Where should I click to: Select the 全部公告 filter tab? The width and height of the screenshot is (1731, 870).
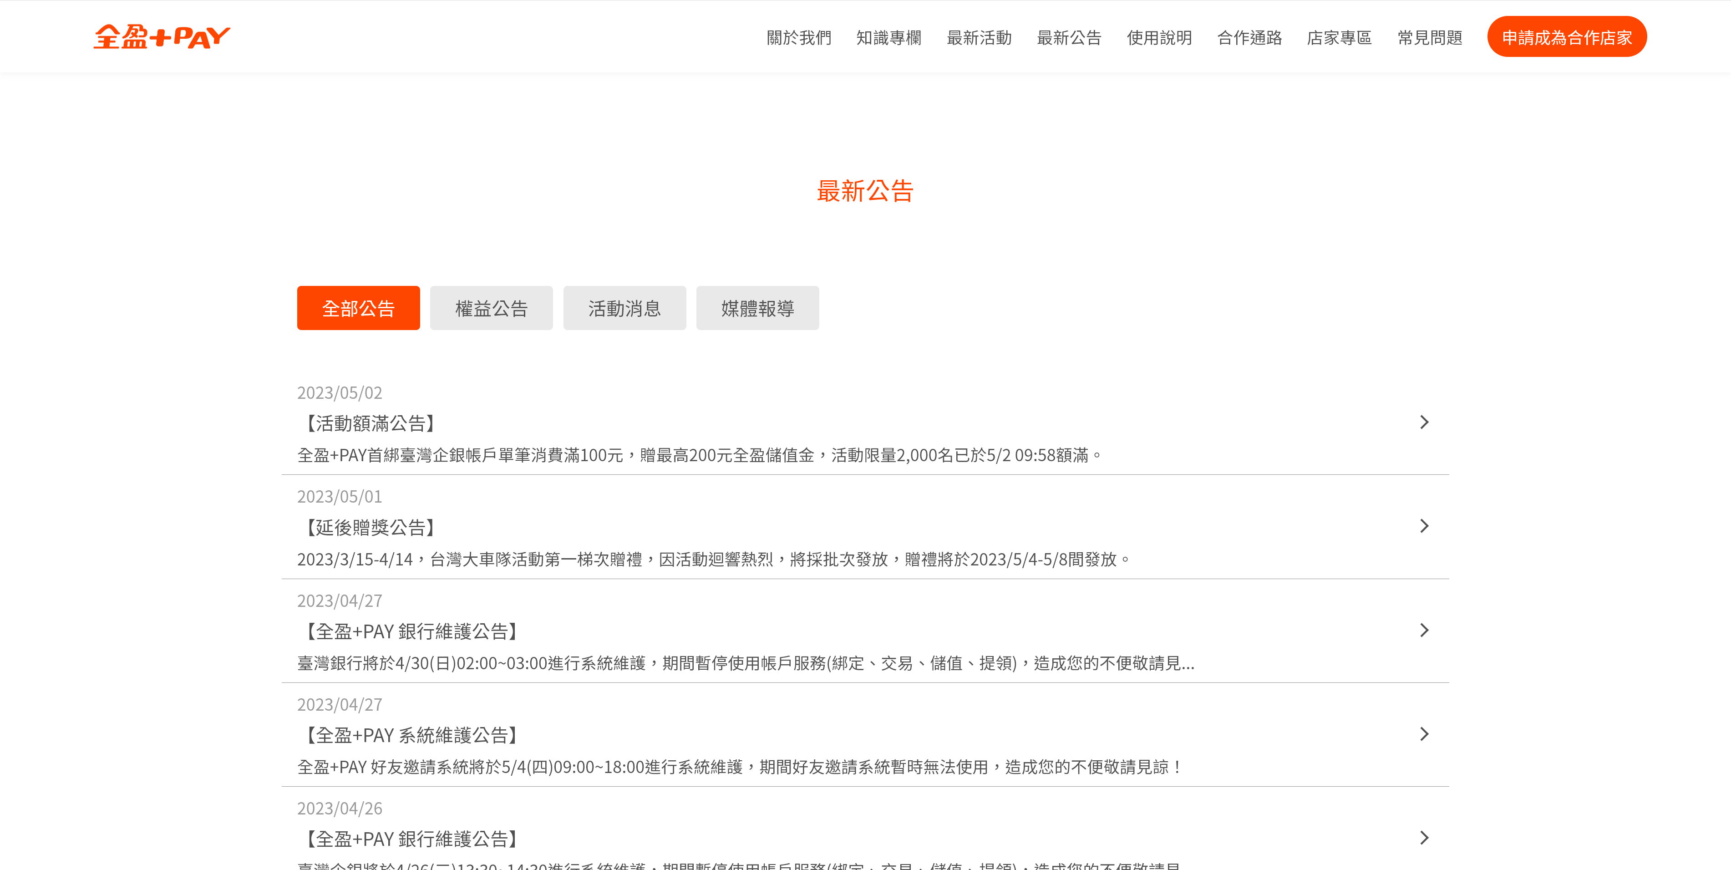(x=358, y=308)
